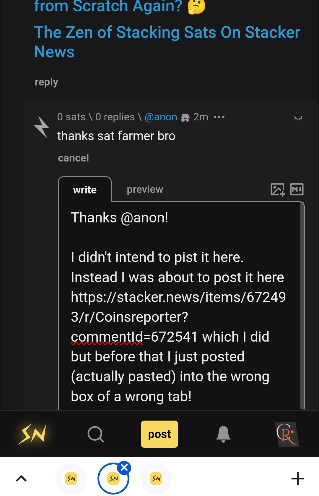This screenshot has height=496, width=319.
Task: Expand the browser tab strip chevron
Action: [21, 478]
